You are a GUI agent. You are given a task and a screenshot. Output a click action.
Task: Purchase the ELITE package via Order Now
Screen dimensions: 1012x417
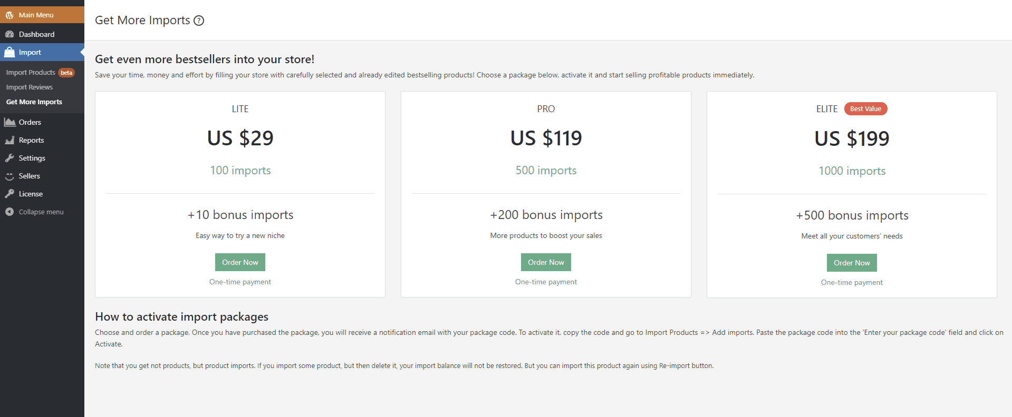[851, 262]
